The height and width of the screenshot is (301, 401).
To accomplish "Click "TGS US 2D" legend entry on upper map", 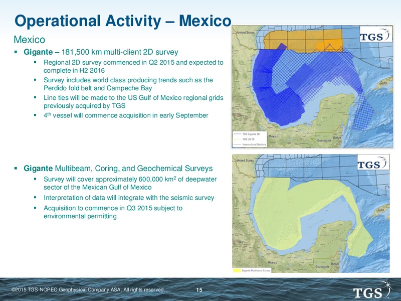I will 244,139.
